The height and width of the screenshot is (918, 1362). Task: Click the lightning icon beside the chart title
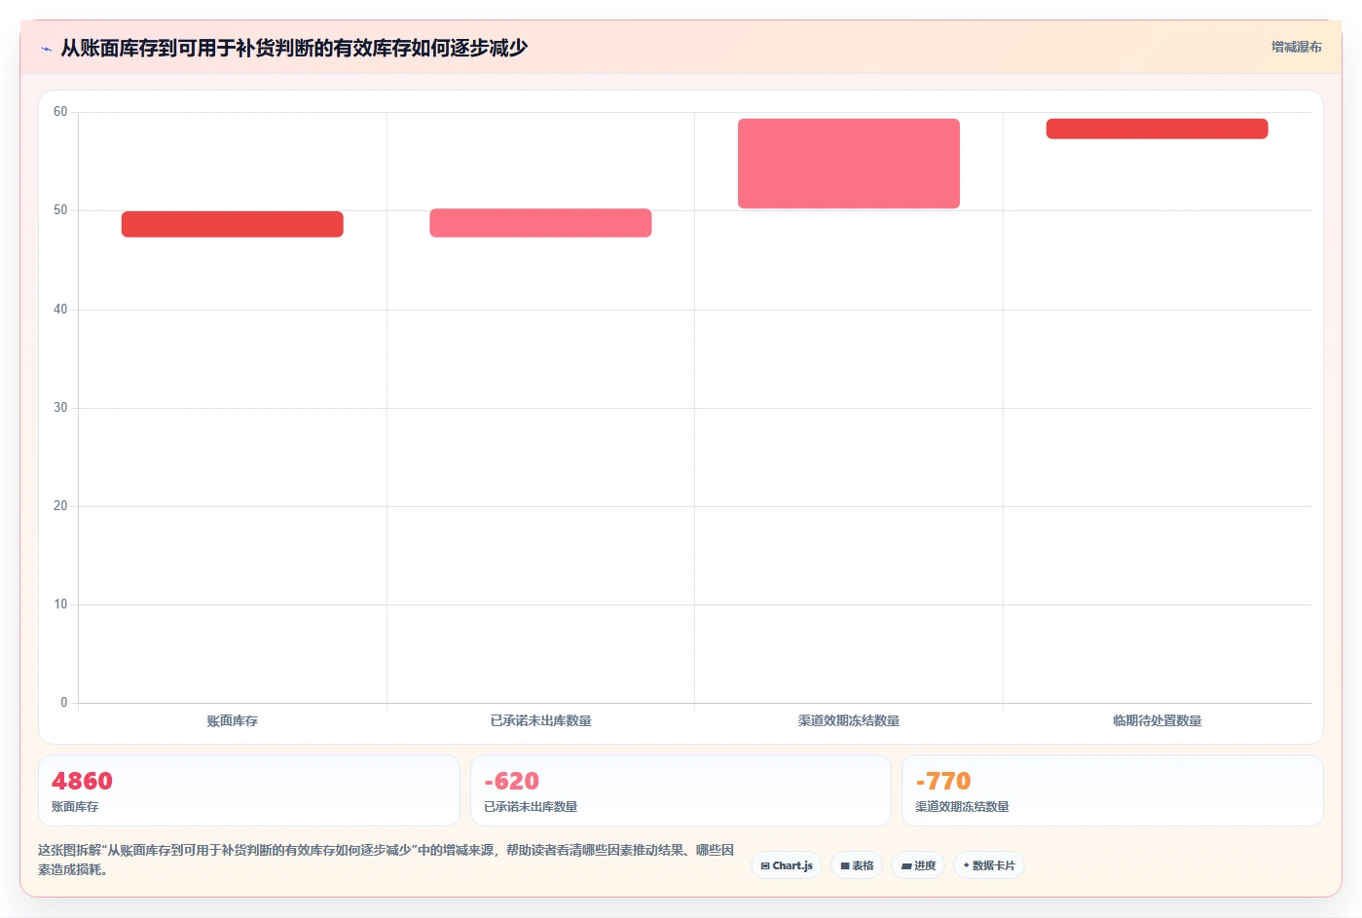[x=46, y=49]
